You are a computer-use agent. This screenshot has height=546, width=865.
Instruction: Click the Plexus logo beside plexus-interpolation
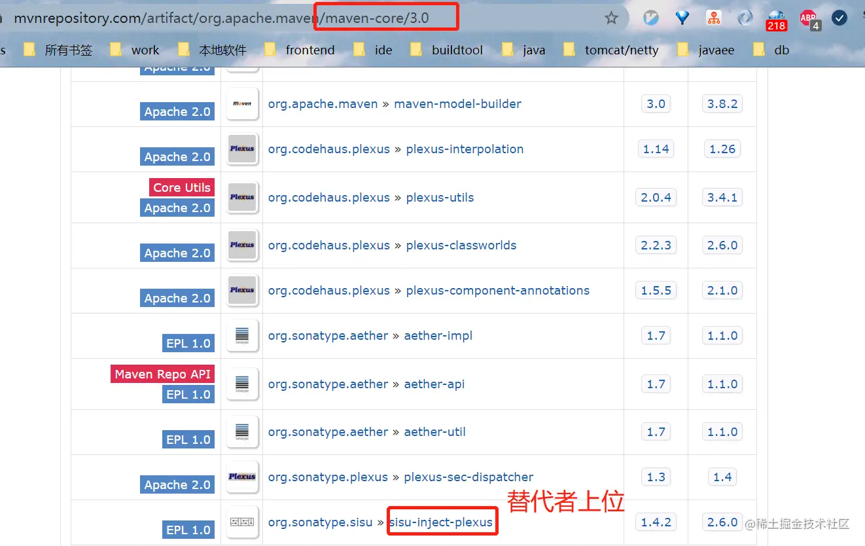tap(242, 149)
